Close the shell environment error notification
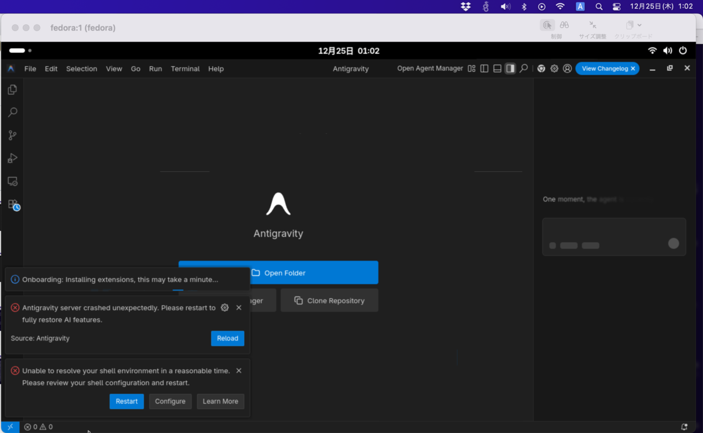This screenshot has width=703, height=433. tap(238, 371)
